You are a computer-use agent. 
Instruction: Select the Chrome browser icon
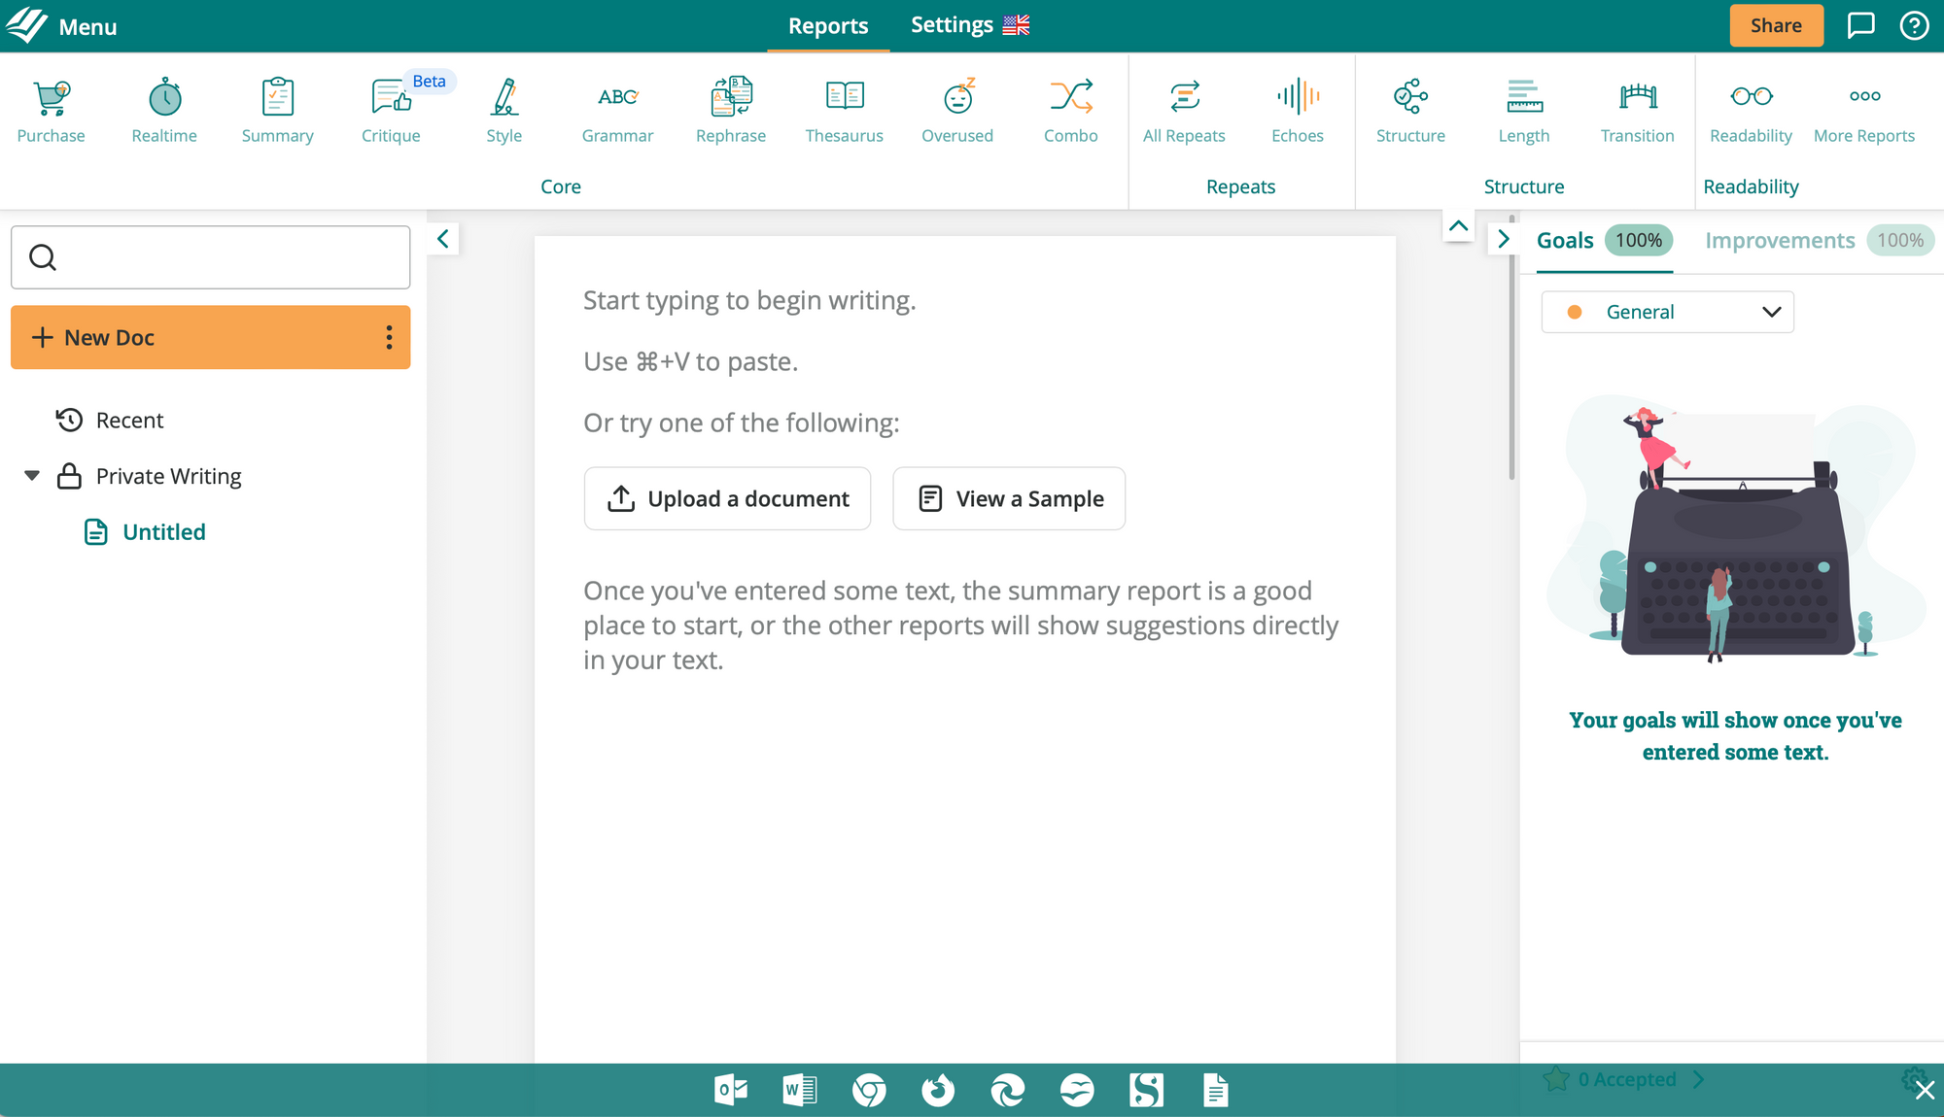870,1090
